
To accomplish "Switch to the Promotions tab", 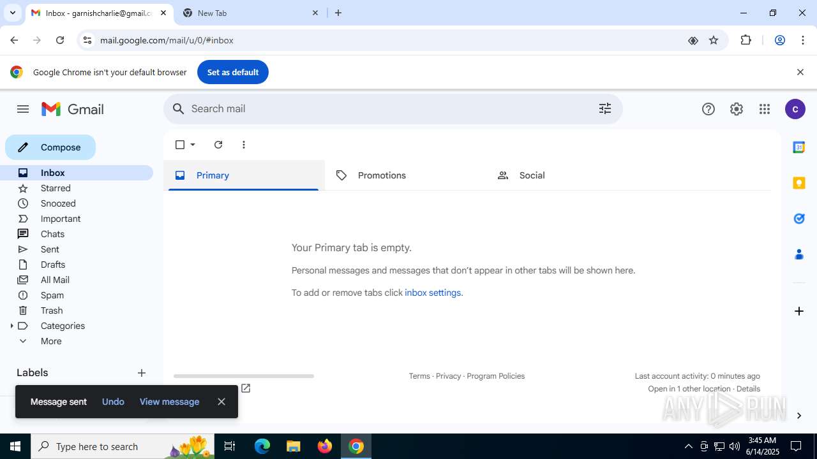I will click(405, 175).
